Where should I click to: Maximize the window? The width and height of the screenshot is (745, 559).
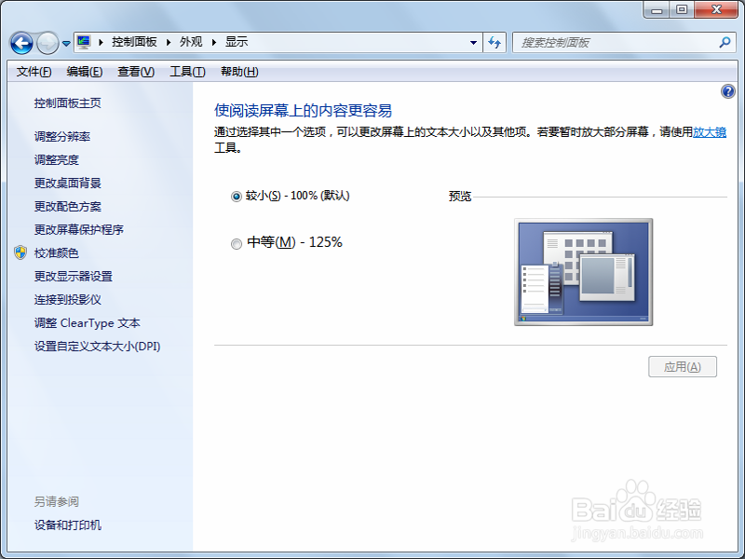(x=682, y=9)
